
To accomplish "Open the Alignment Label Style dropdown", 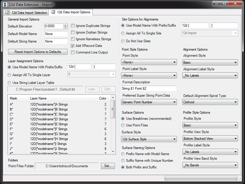I will (x=210, y=76).
